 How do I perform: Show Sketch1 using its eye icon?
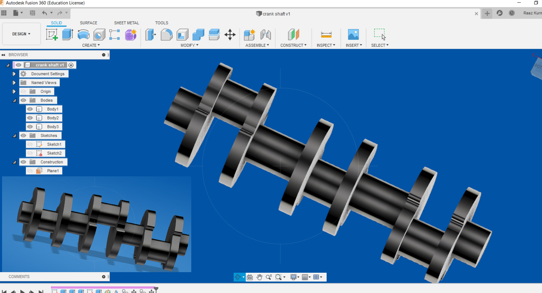click(x=30, y=144)
